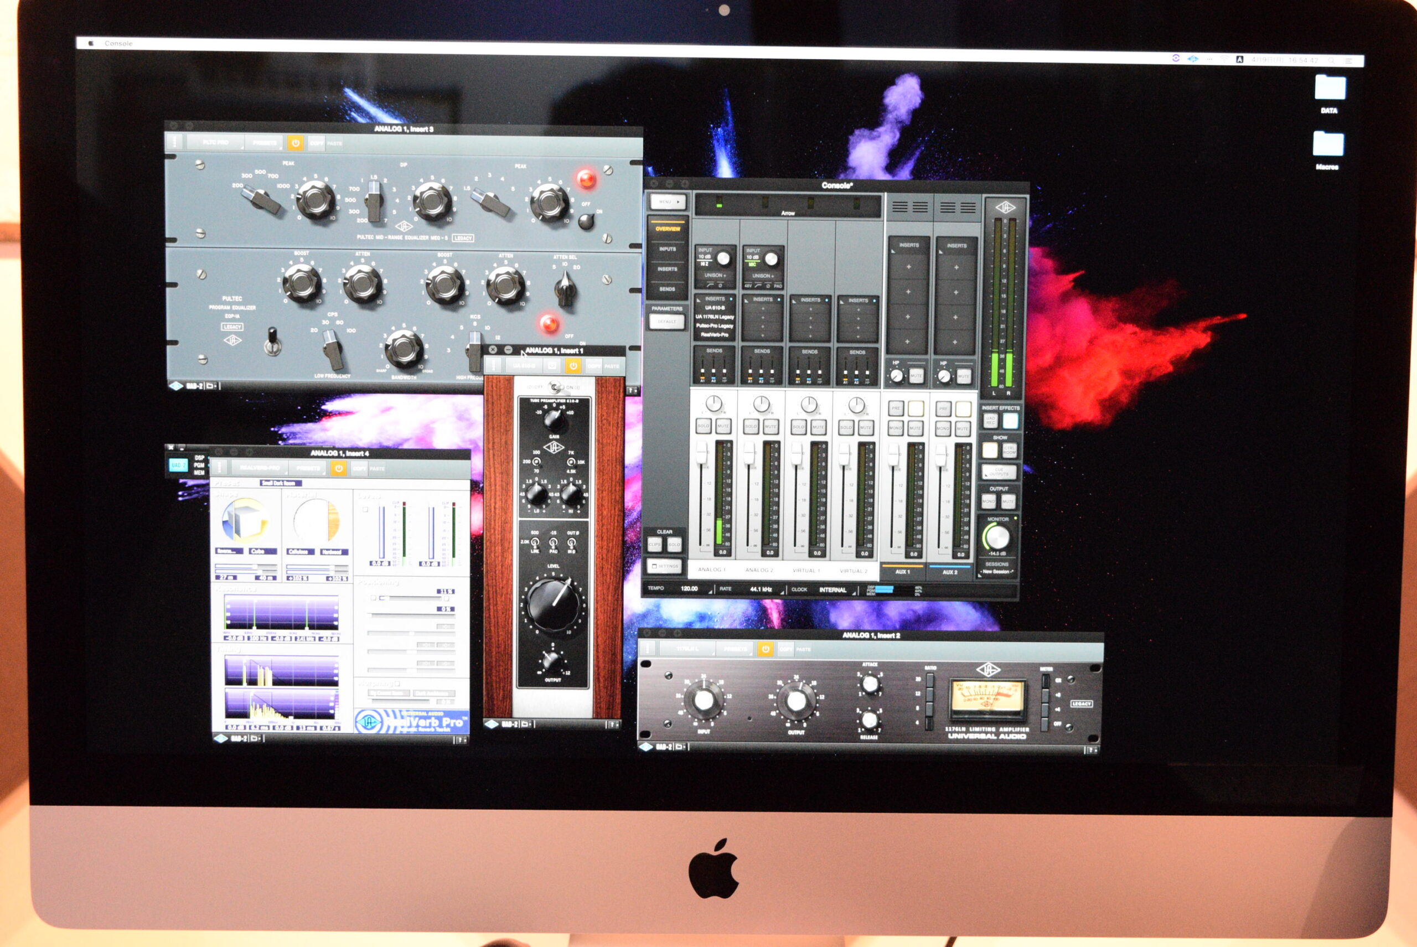Click CLEAR CLIPS button in Console
Image resolution: width=1417 pixels, height=947 pixels.
[x=655, y=544]
